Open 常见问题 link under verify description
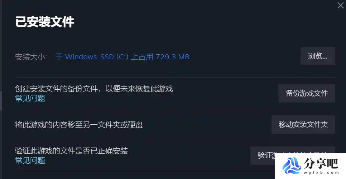 click(30, 160)
